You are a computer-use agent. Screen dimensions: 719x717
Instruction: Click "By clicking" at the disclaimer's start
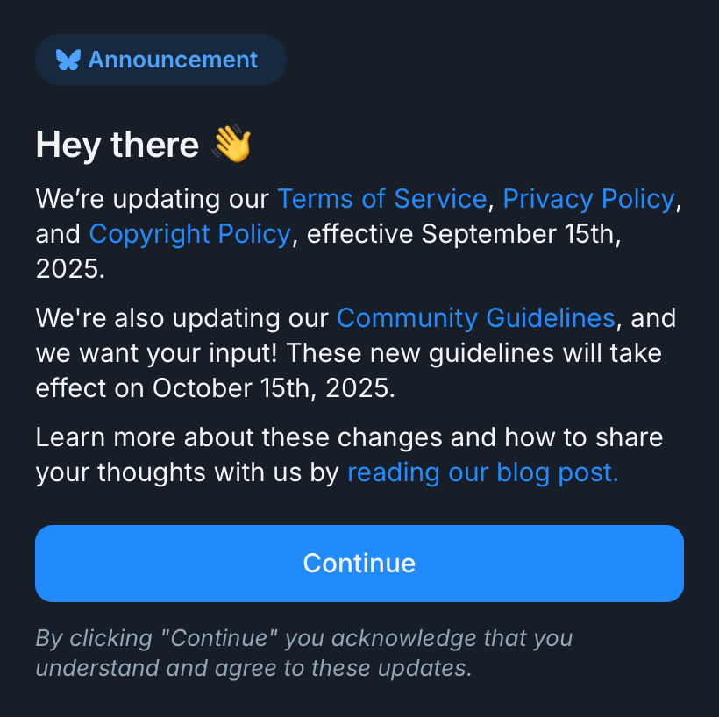click(x=93, y=638)
